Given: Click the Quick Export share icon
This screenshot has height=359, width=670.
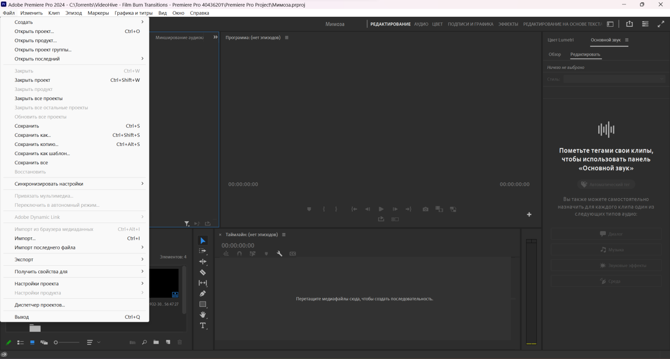Looking at the screenshot, I should coord(629,24).
